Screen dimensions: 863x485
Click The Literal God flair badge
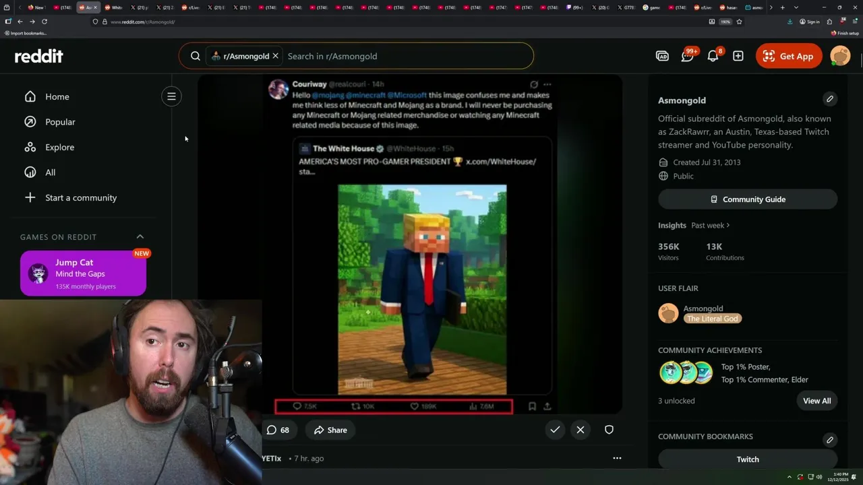[713, 319]
